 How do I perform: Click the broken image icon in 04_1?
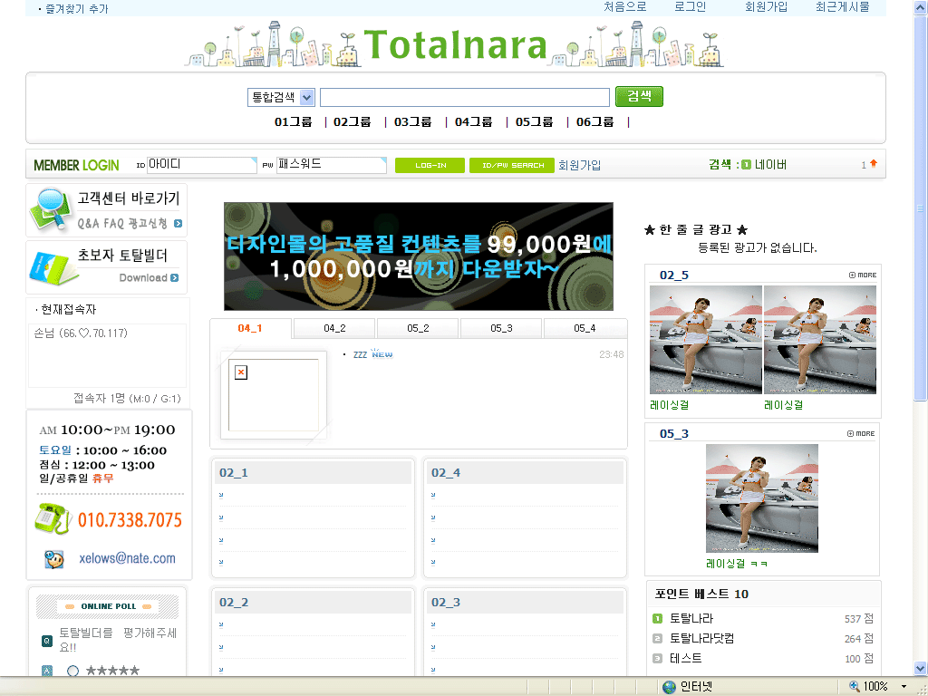(241, 372)
